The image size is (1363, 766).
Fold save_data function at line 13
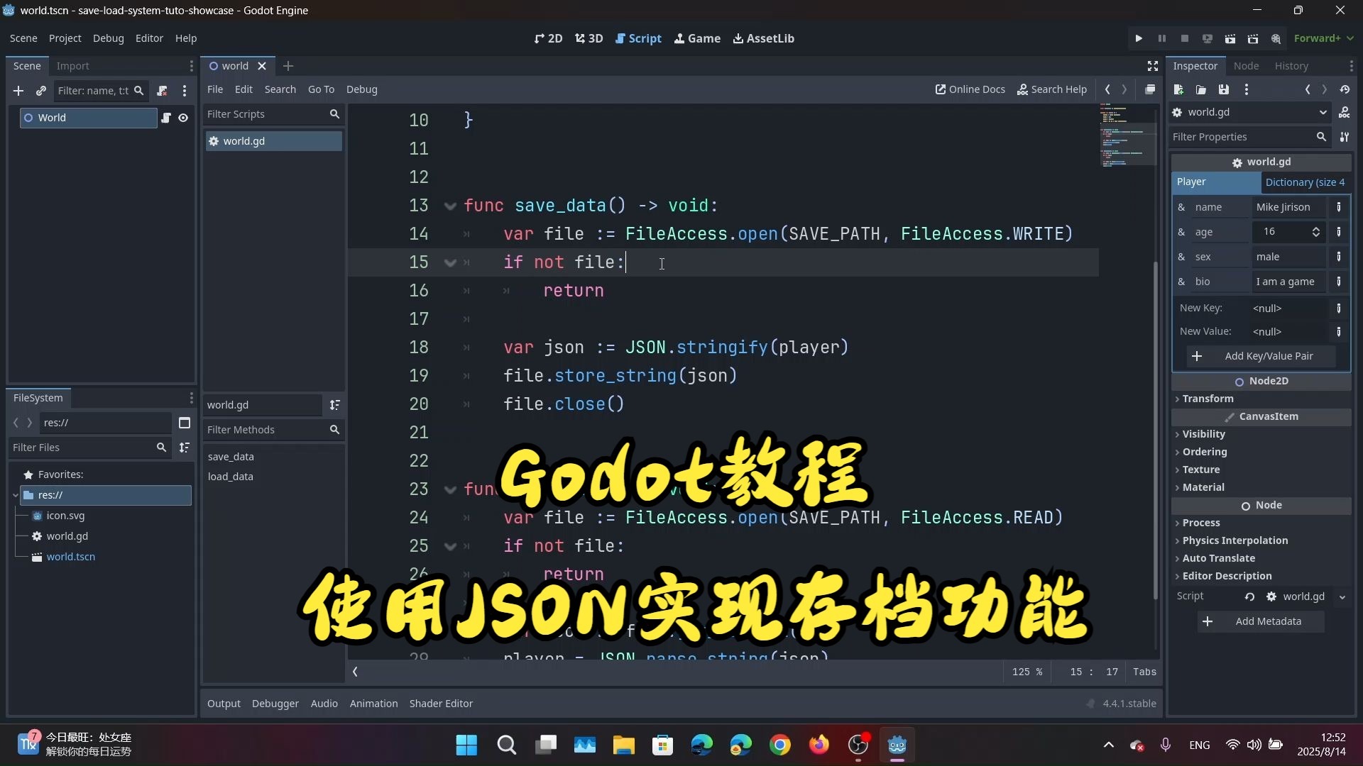coord(450,206)
